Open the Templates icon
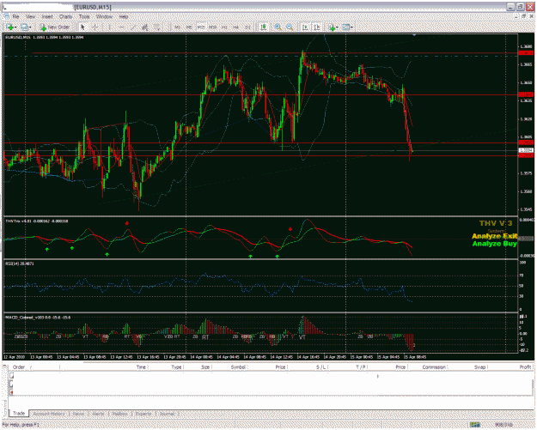Screen dimensions: 537x430 click(x=346, y=27)
